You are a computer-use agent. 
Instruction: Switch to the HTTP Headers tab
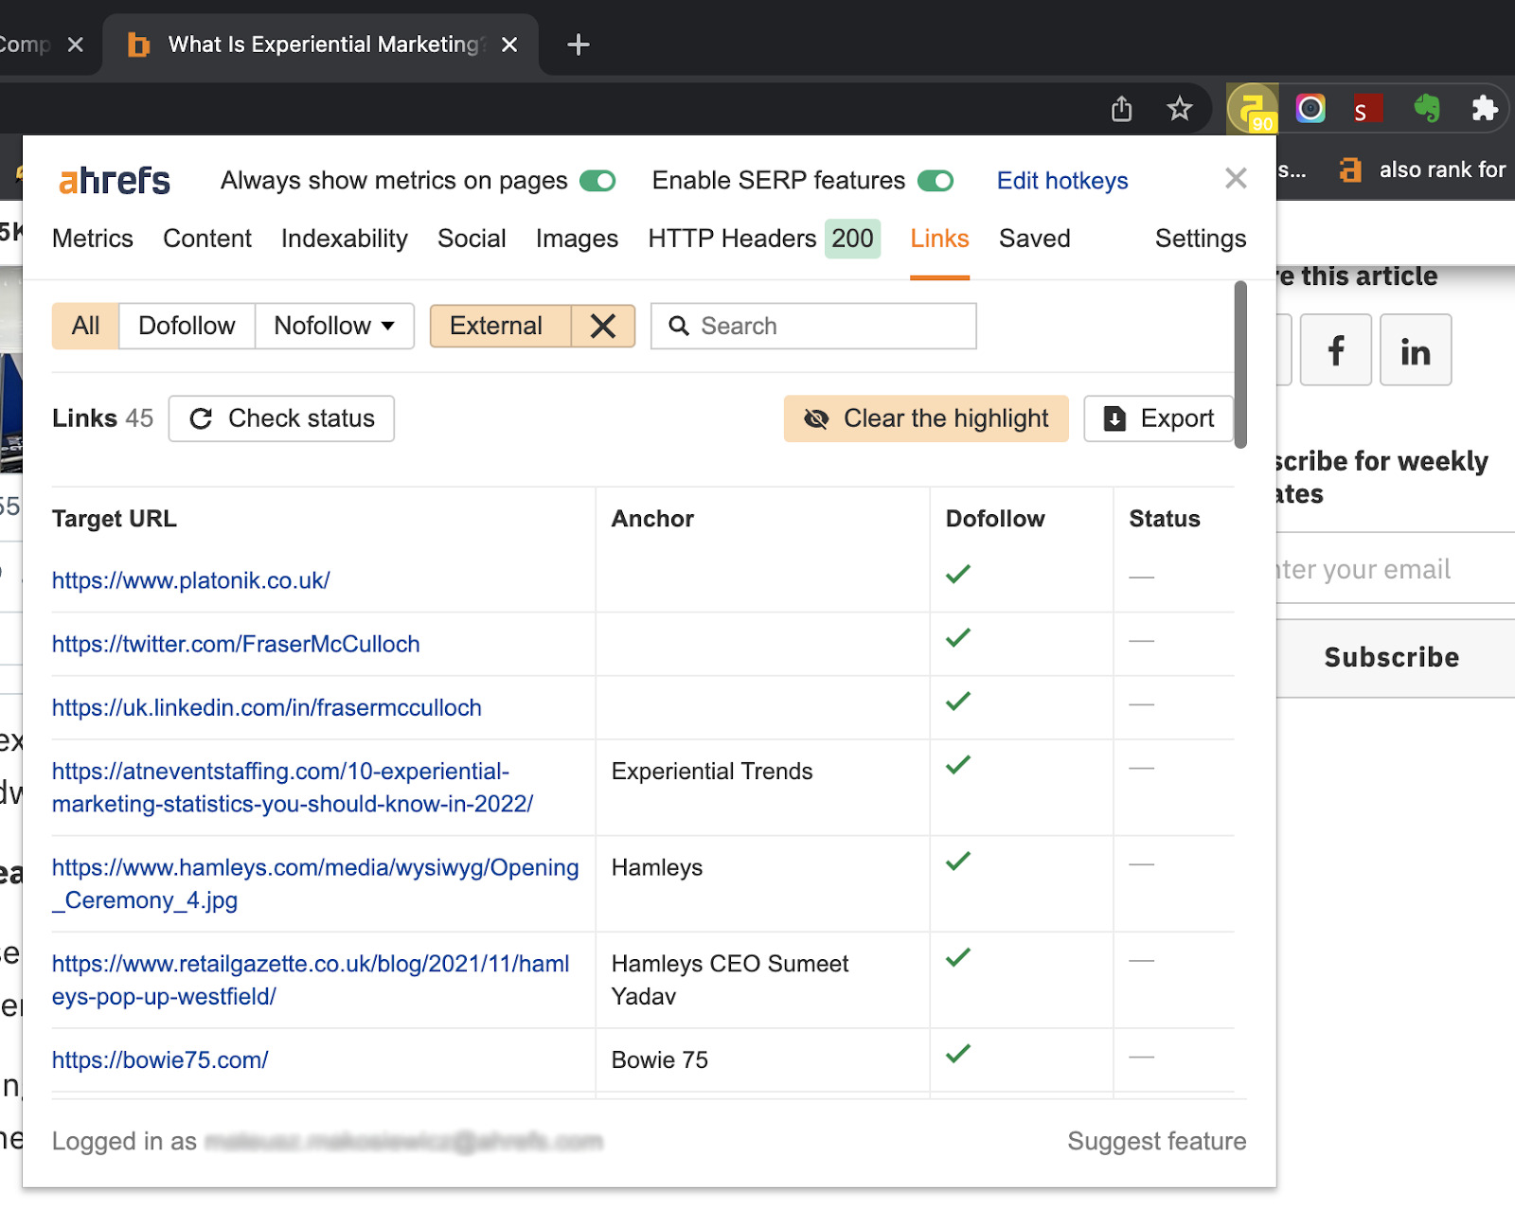click(x=732, y=239)
